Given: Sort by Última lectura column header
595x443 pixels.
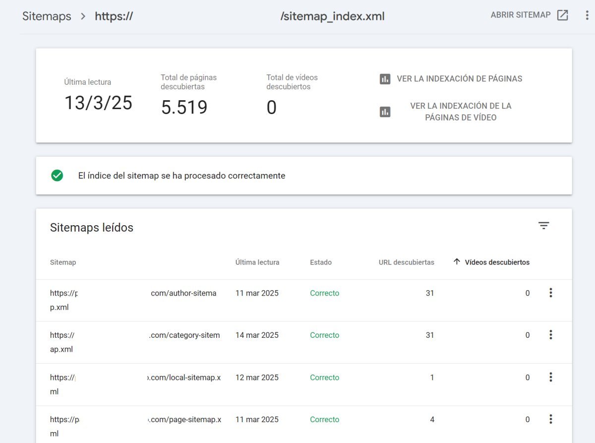Looking at the screenshot, I should point(257,262).
